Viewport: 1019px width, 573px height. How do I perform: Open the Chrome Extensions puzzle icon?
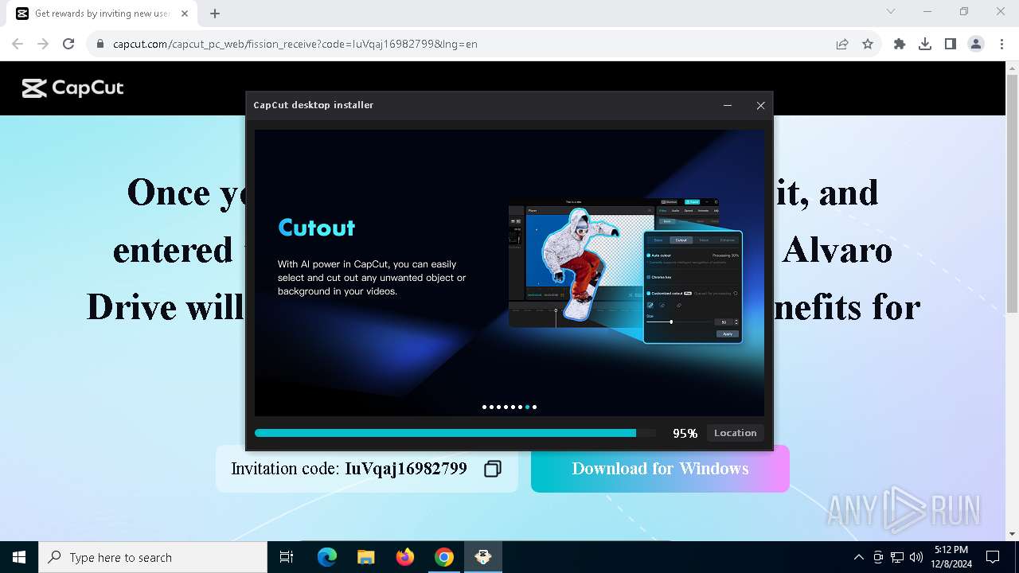pos(900,44)
